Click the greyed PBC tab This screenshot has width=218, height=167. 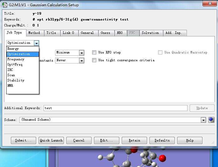[x=133, y=33]
